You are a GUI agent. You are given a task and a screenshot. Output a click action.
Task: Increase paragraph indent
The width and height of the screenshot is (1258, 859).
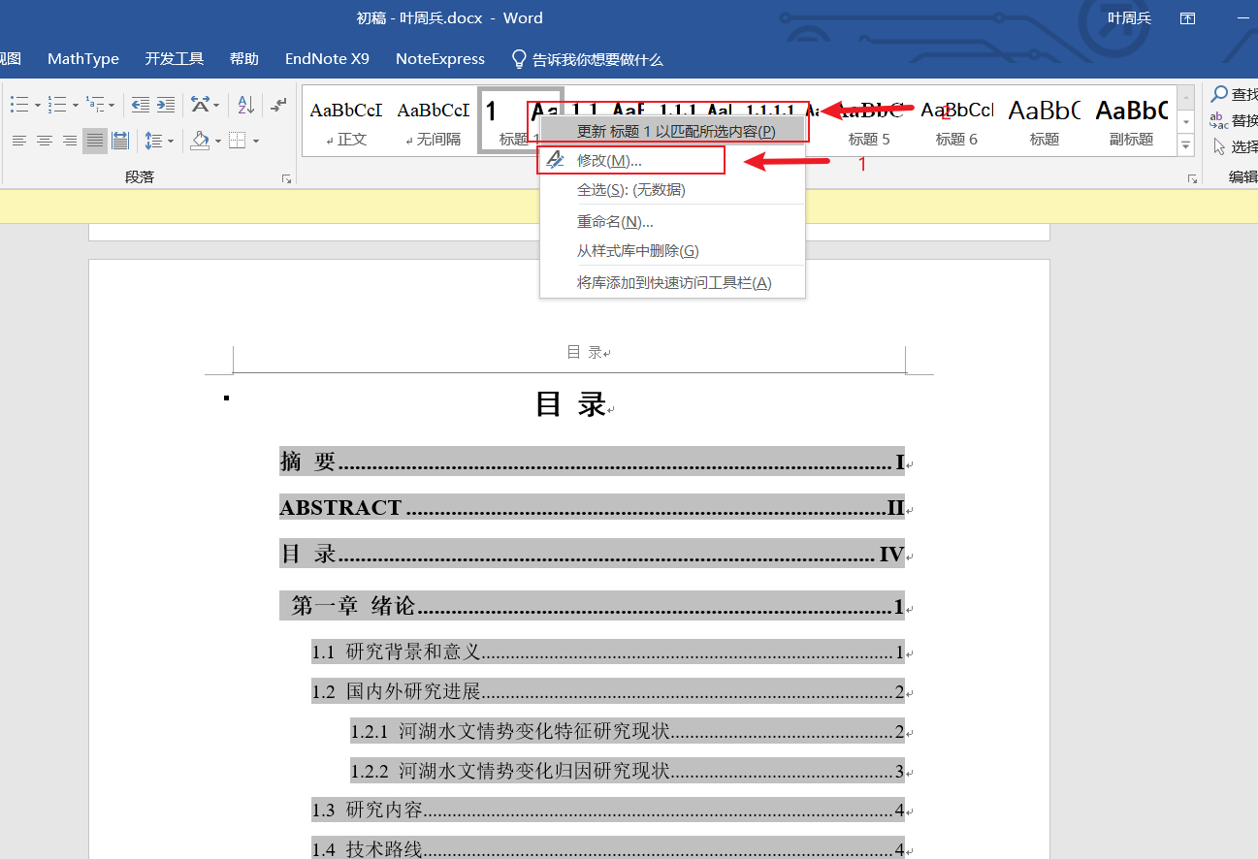coord(166,105)
